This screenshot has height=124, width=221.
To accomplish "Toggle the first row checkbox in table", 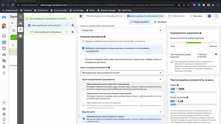I will (x=13, y=45).
